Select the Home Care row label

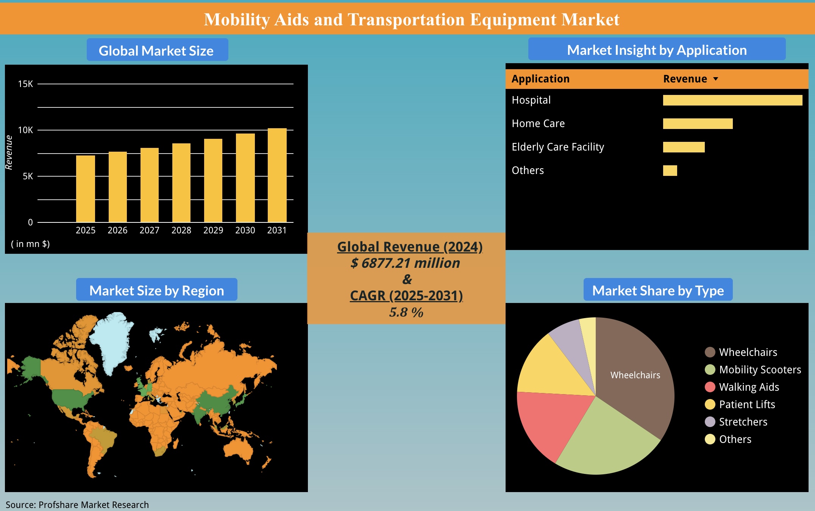tap(538, 124)
